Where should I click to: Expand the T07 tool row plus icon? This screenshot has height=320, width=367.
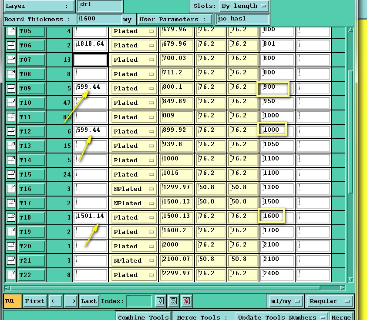[x=11, y=60]
